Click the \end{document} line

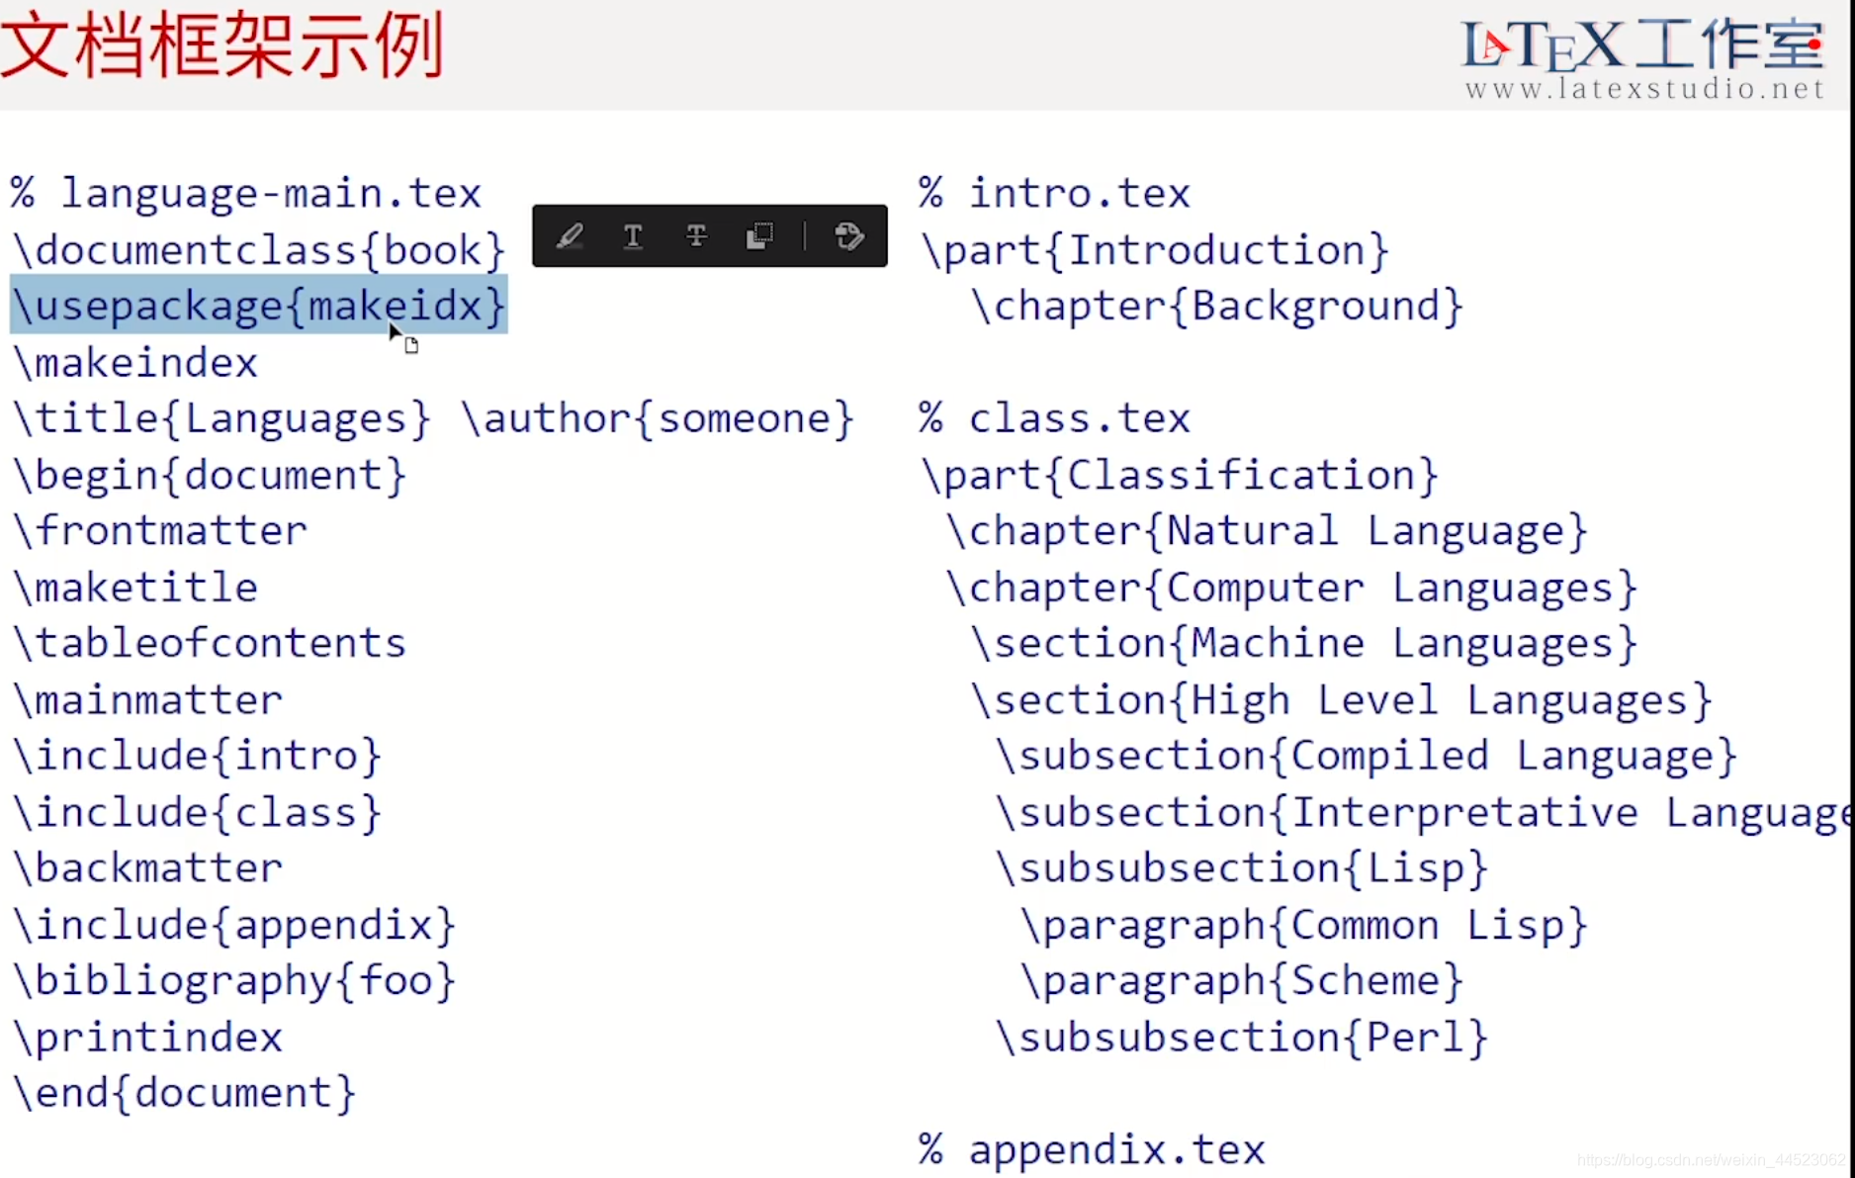tap(185, 1093)
